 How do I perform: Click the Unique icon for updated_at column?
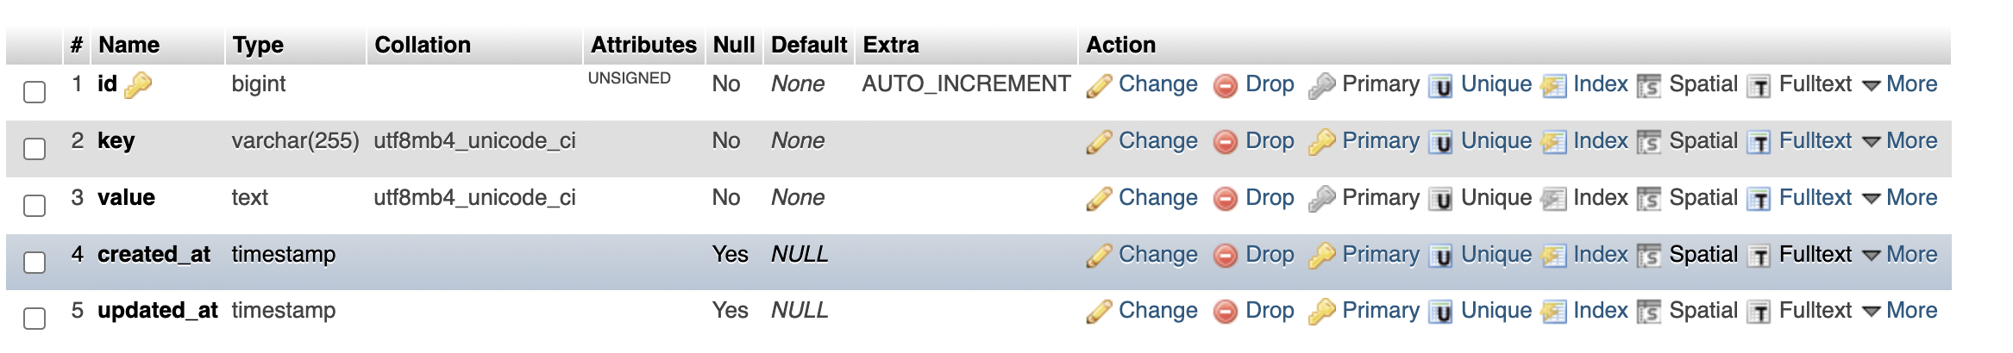coord(1440,312)
